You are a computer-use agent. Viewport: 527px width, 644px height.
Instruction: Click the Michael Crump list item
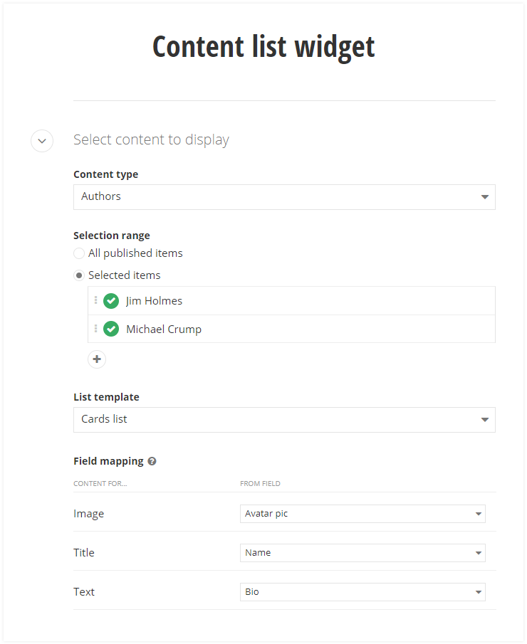pos(164,329)
